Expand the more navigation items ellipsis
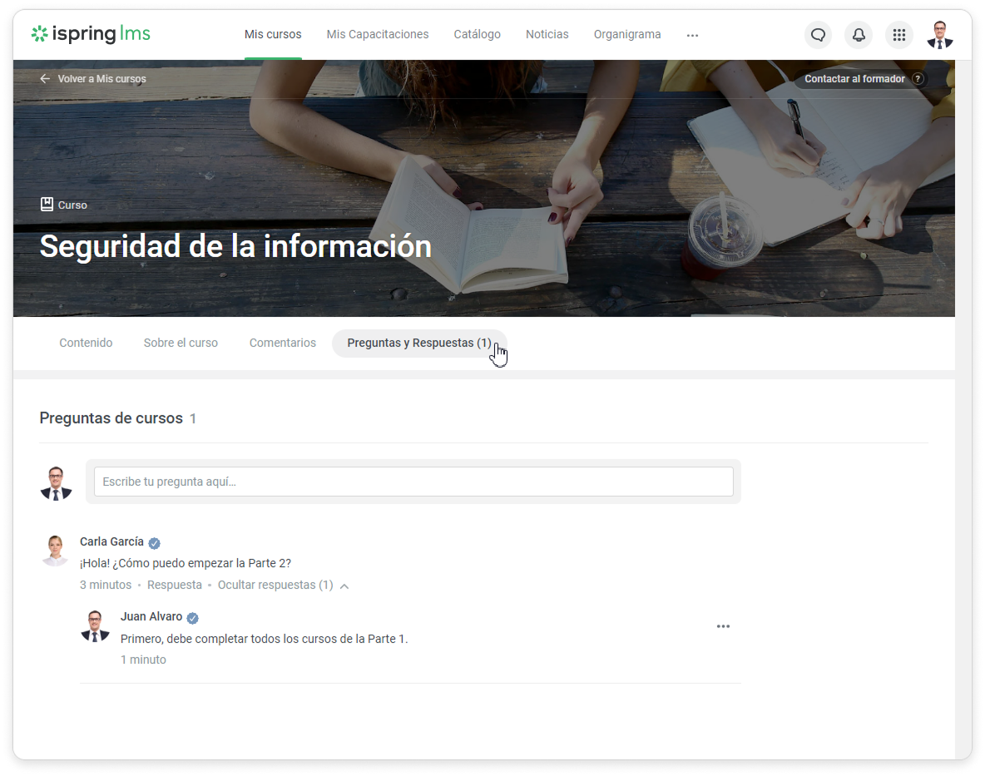This screenshot has height=776, width=985. click(692, 35)
